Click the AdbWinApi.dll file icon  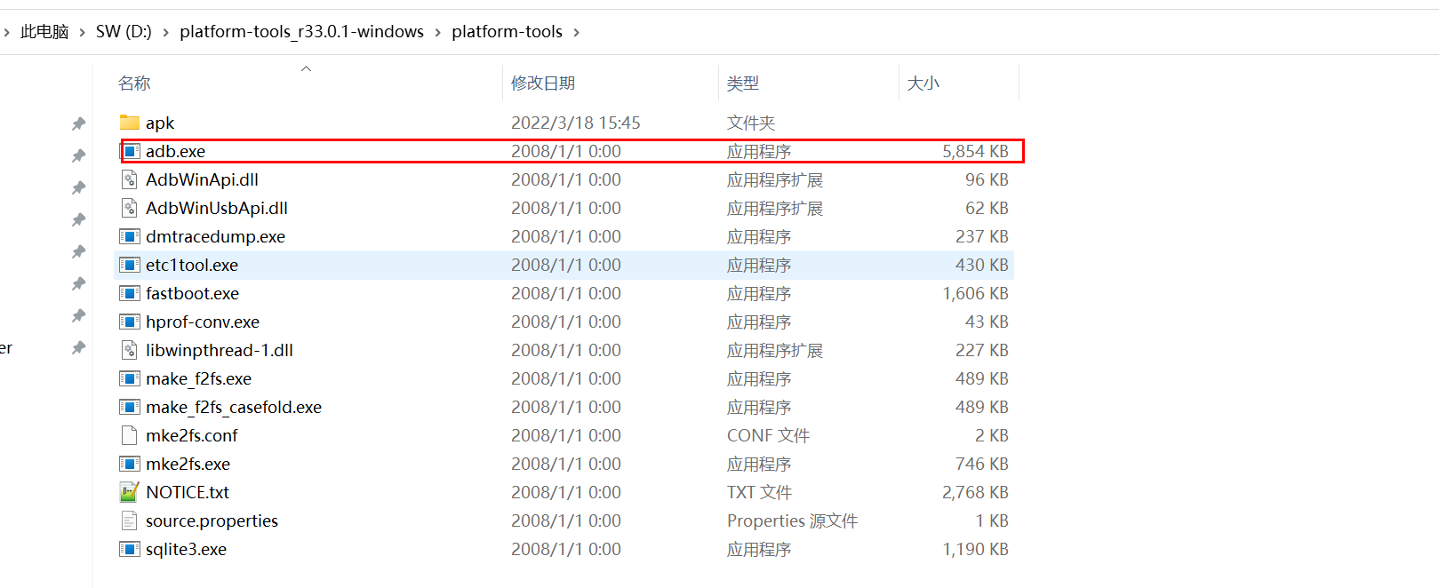tap(130, 179)
